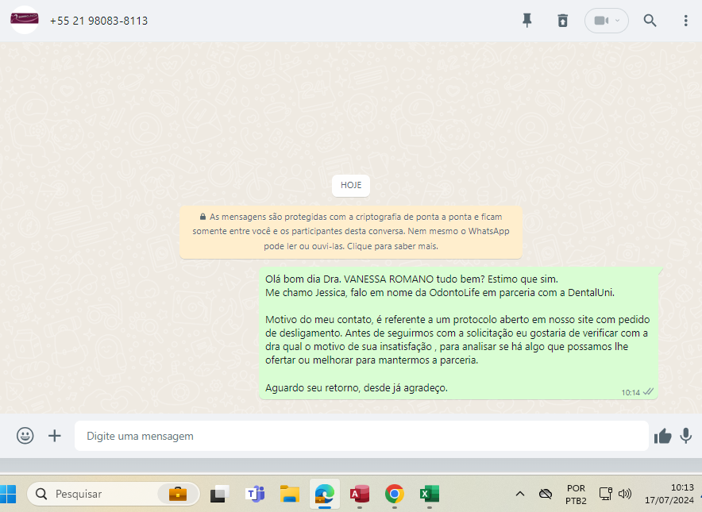Delete conversation using the trash icon
The width and height of the screenshot is (702, 512).
pos(563,21)
